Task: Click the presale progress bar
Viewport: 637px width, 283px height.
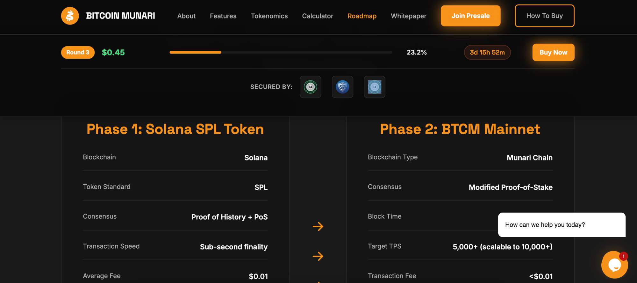Action: point(281,53)
